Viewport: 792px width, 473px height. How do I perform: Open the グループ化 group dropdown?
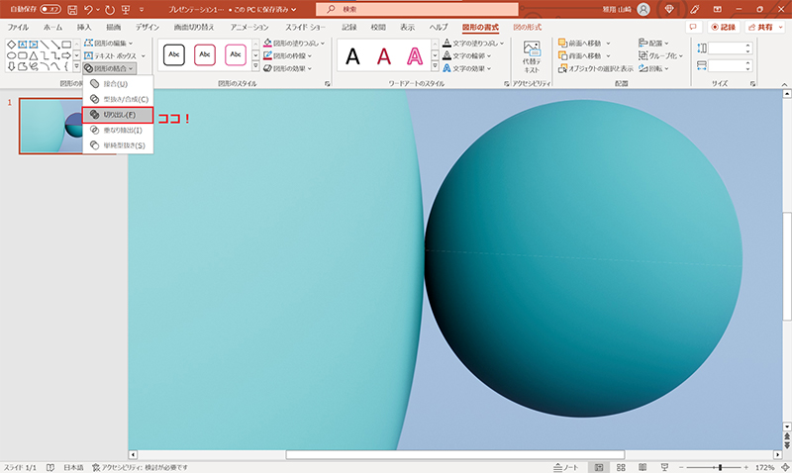coord(682,55)
